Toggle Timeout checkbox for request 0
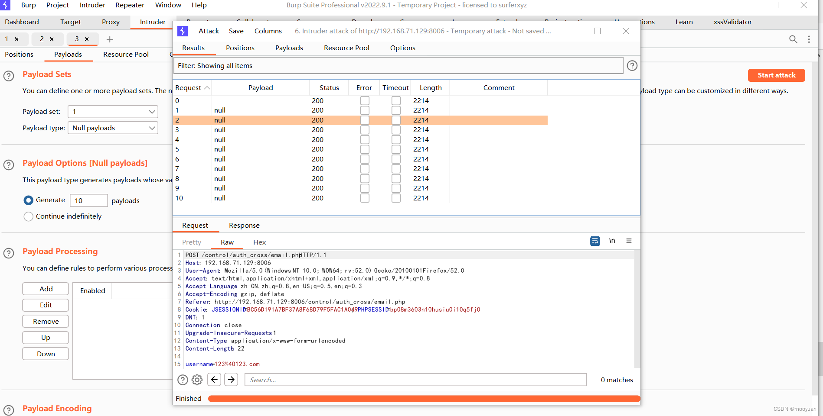Screen dimensions: 823x416 coord(396,100)
